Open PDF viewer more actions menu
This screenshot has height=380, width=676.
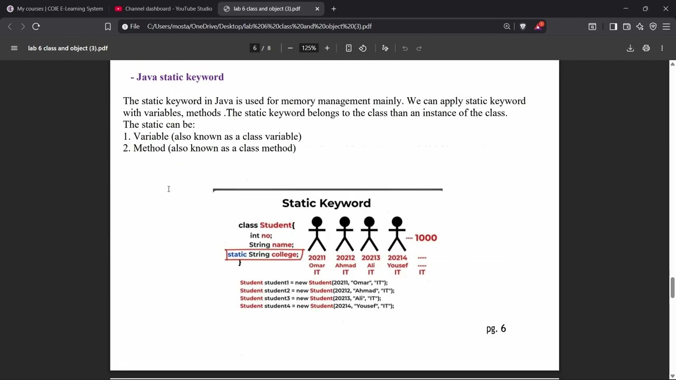point(662,48)
